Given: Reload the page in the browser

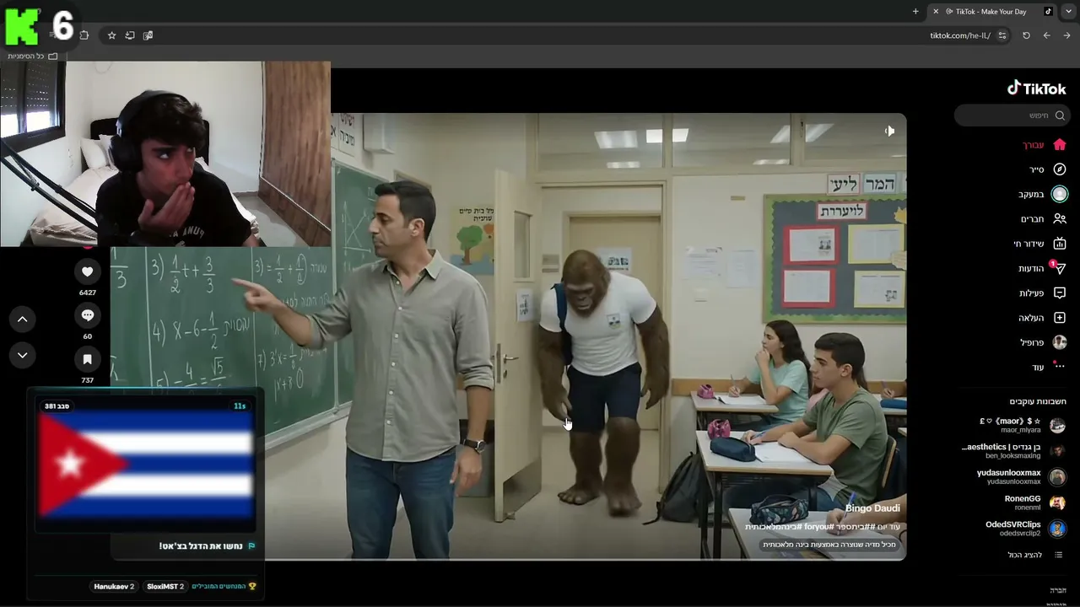Looking at the screenshot, I should click(x=1026, y=35).
